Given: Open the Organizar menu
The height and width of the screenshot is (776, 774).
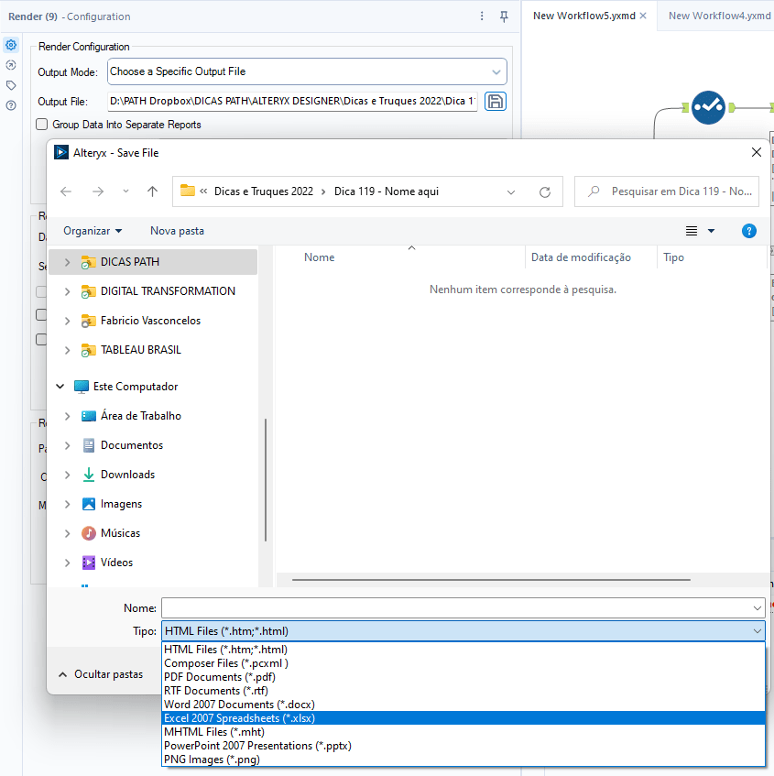Looking at the screenshot, I should 93,231.
